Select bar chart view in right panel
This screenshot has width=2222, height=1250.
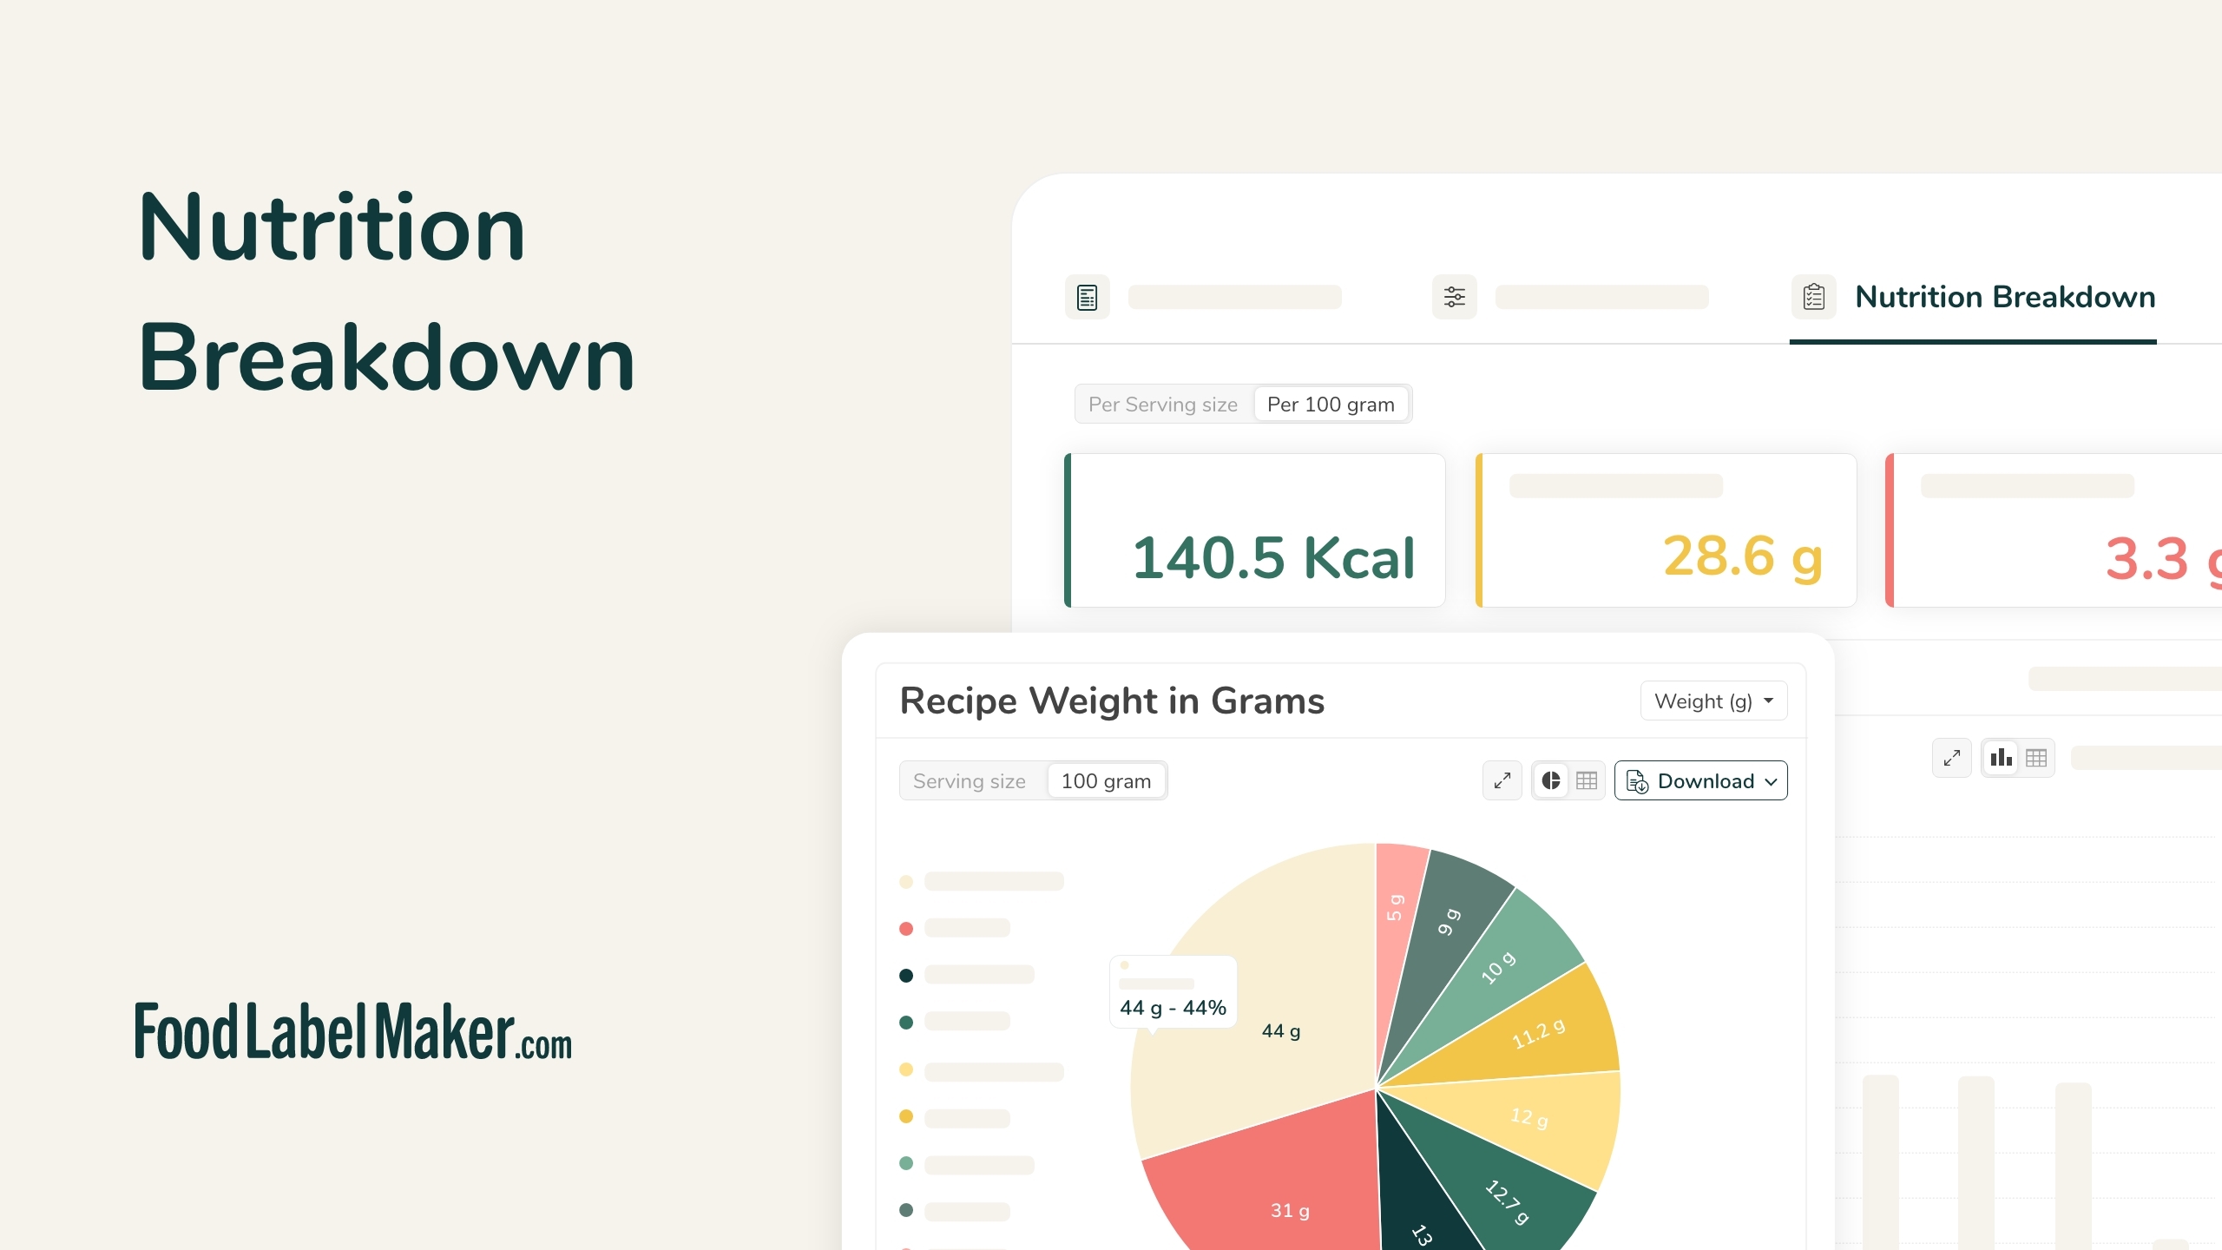(x=2001, y=758)
